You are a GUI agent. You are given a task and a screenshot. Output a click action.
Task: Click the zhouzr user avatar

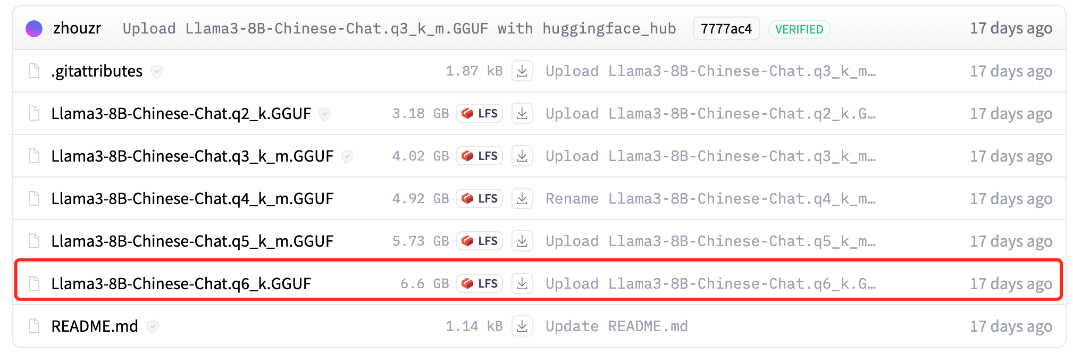[x=34, y=29]
